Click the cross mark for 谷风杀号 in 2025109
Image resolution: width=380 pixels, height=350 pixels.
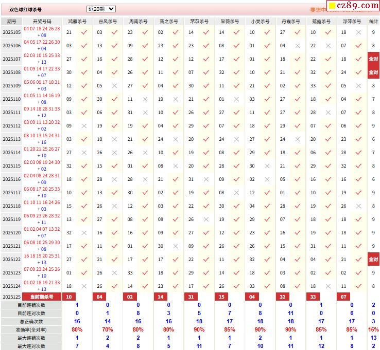[x=114, y=86]
